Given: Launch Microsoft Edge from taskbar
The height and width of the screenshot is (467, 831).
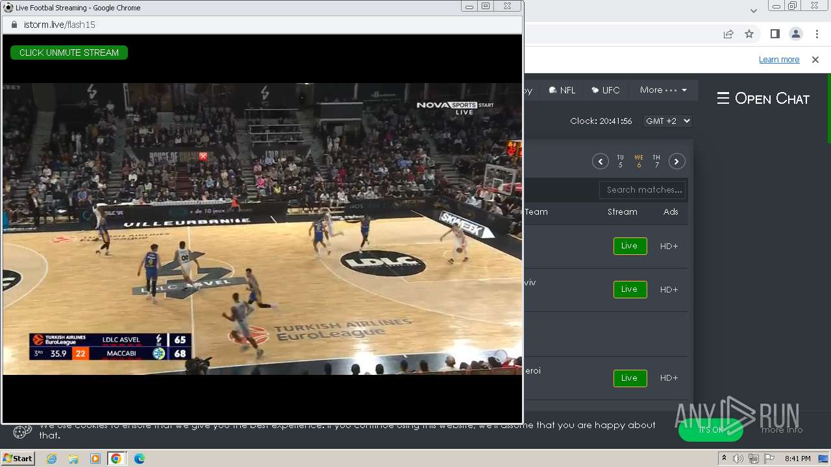Looking at the screenshot, I should [140, 459].
